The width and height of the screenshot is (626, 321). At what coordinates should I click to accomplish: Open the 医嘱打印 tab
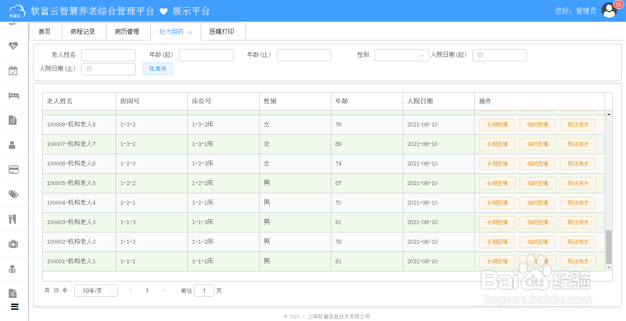pyautogui.click(x=222, y=32)
